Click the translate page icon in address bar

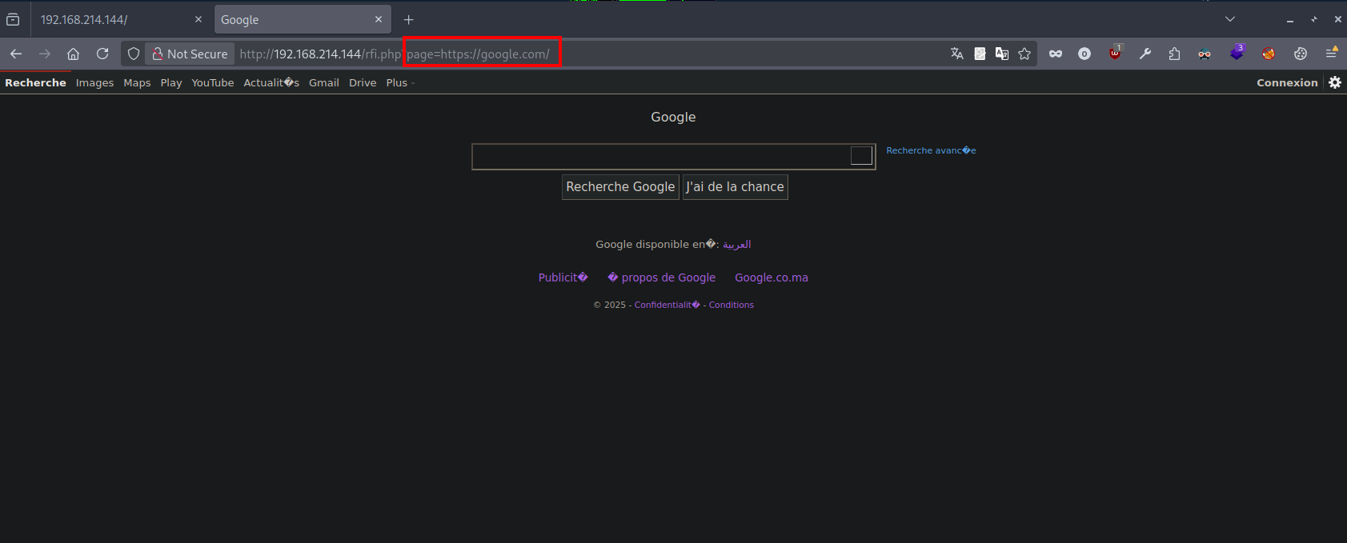pyautogui.click(x=956, y=54)
